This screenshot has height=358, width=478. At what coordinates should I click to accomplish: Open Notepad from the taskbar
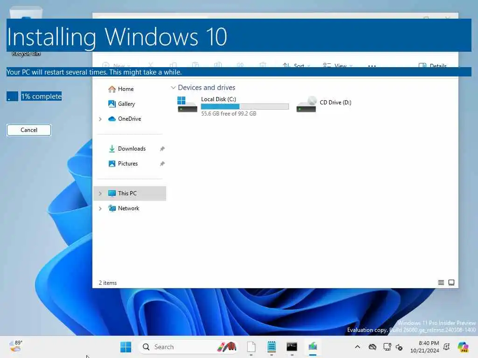[271, 347]
